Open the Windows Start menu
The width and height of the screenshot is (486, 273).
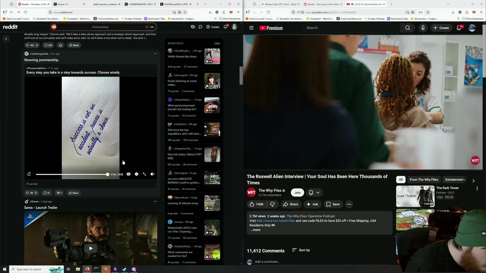pos(4,269)
